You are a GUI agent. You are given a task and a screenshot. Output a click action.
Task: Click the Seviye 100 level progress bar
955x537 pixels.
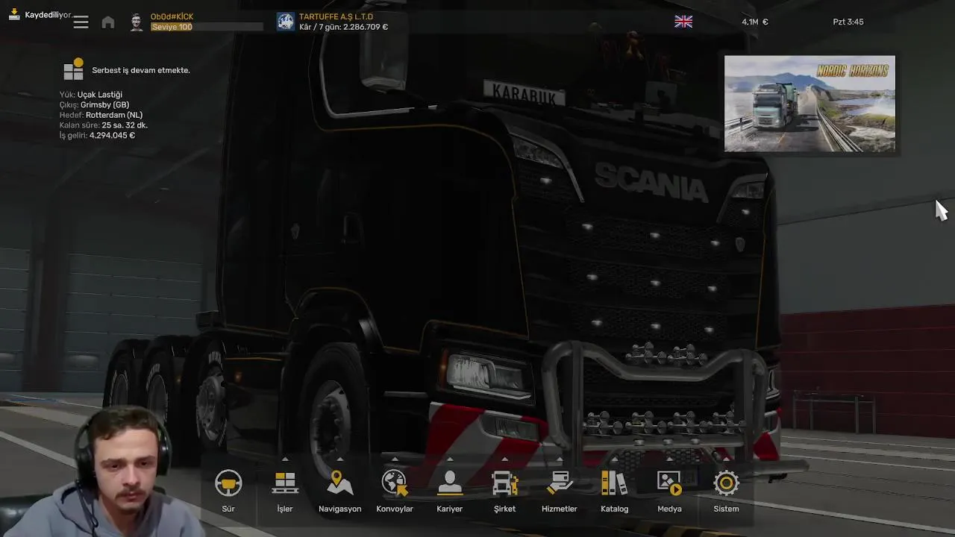(207, 27)
